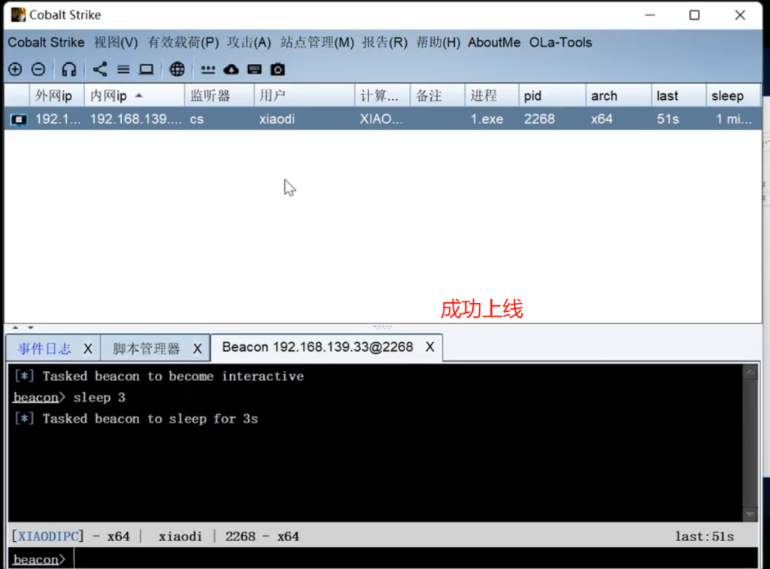This screenshot has height=569, width=770.
Task: Sort by the 备注 column header
Action: point(437,95)
